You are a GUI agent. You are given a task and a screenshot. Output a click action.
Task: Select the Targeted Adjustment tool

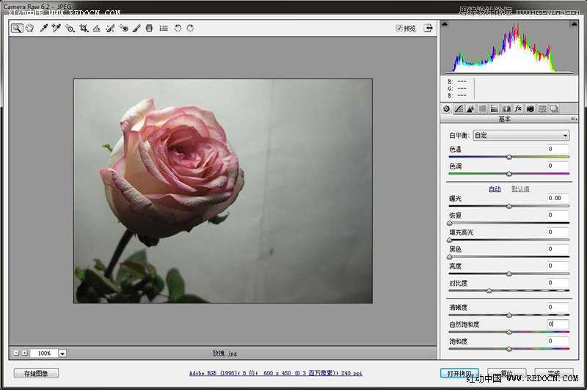pos(70,29)
